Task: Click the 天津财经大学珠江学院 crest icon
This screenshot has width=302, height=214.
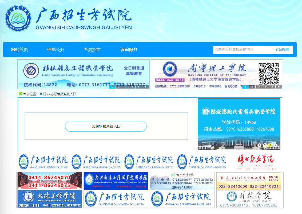Action: (222, 178)
